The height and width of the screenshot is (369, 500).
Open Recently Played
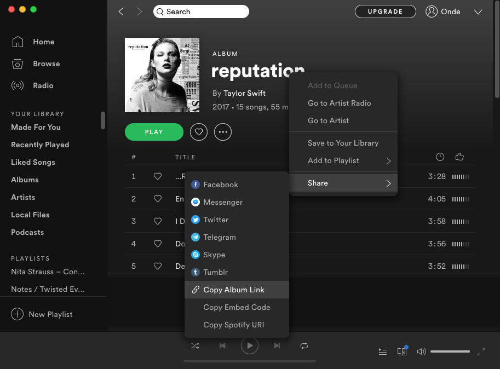coord(40,145)
